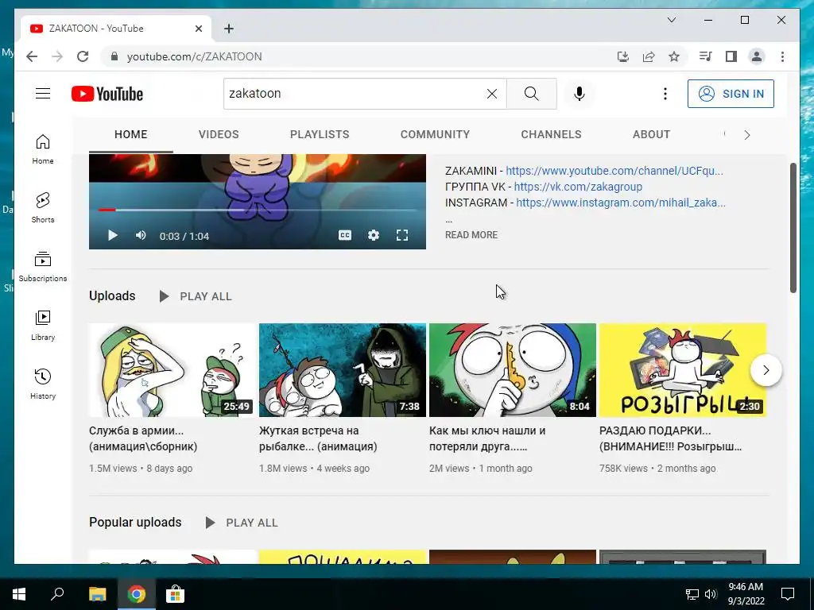The image size is (814, 610).
Task: Open the 2:30 yellow giveaway video thumbnail
Action: click(x=683, y=370)
